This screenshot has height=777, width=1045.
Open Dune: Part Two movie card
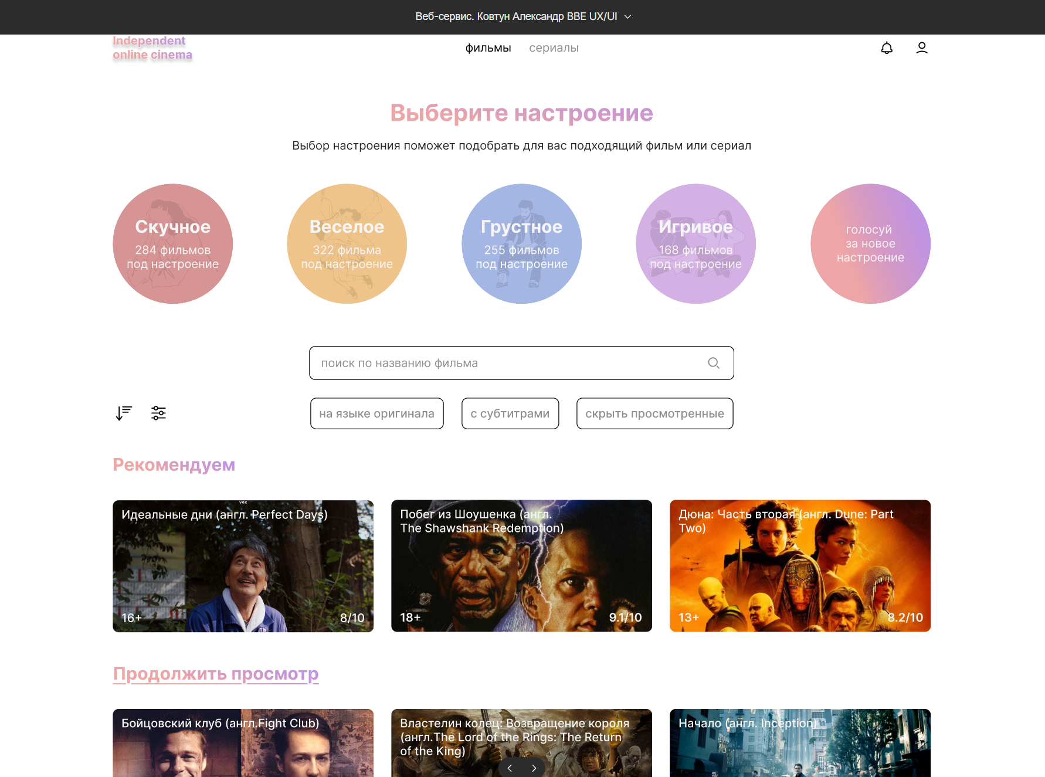coord(800,566)
